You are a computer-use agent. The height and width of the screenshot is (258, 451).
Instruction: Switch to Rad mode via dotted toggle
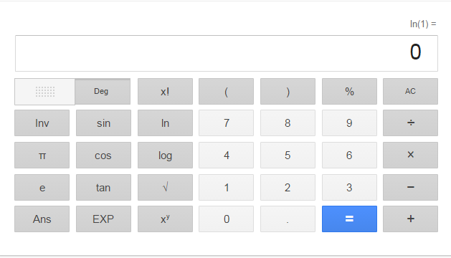tap(45, 92)
